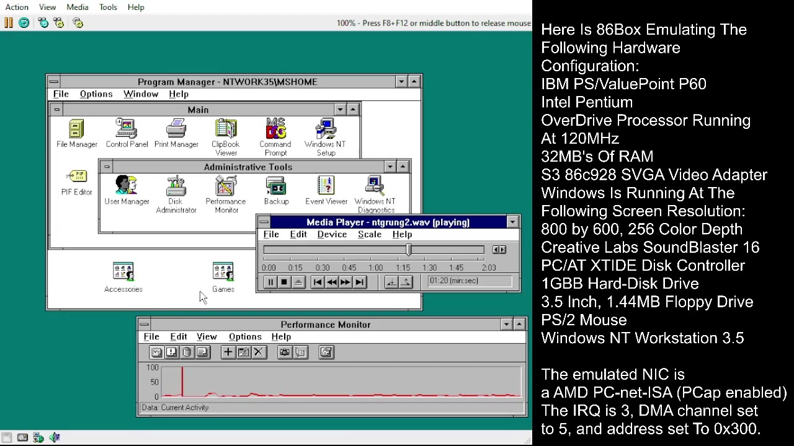Open Program Manager Window menu
Screen dimensions: 794x446
(141, 94)
